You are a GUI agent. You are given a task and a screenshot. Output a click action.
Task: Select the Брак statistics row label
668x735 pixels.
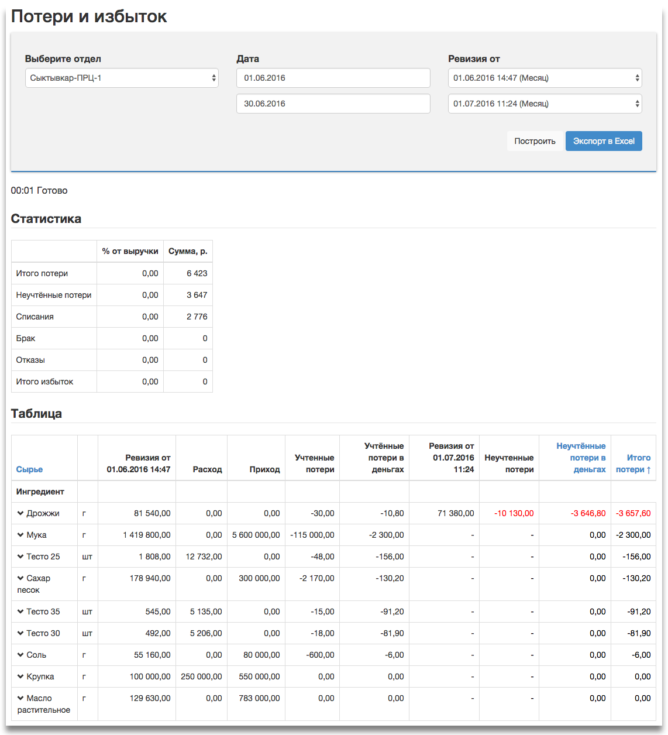26,338
